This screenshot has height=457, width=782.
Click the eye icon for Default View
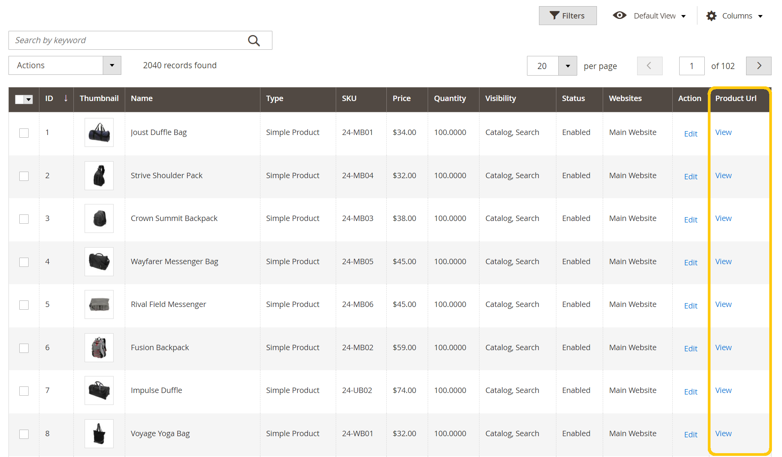point(619,15)
